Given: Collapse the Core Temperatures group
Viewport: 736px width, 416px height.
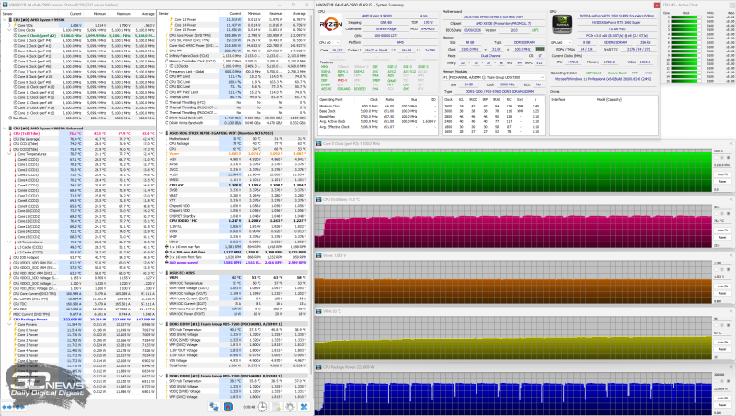Looking at the screenshot, I should click(10, 154).
